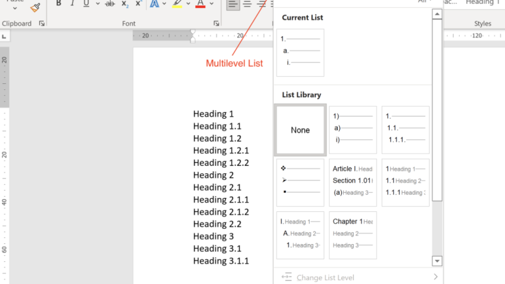505x284 pixels.
Task: Select the 1 Heading 1 numbered list style
Action: point(406,183)
